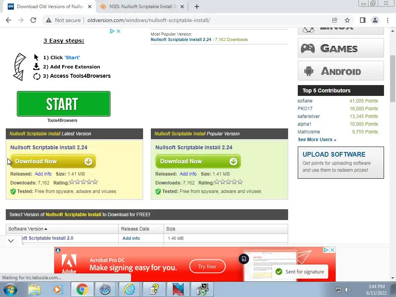Image resolution: width=396 pixels, height=297 pixels.
Task: Click the green START button
Action: click(64, 104)
